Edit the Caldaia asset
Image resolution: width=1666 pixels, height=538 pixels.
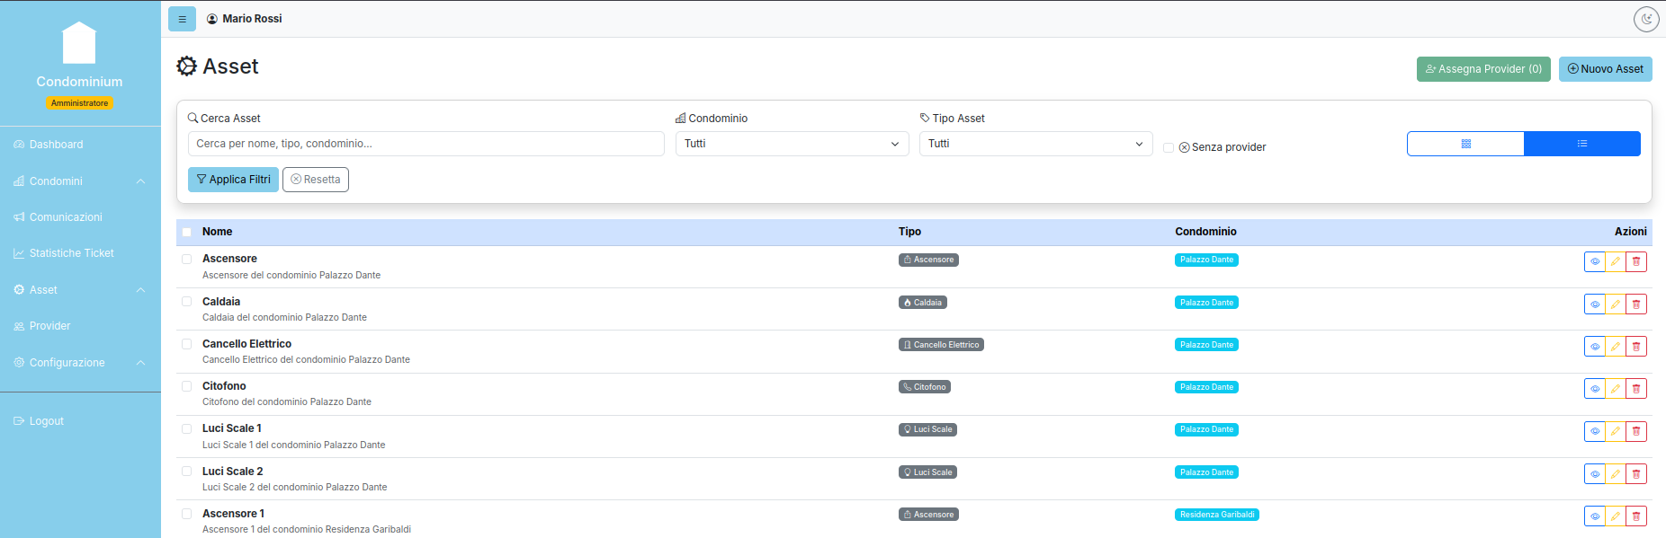[x=1616, y=304]
